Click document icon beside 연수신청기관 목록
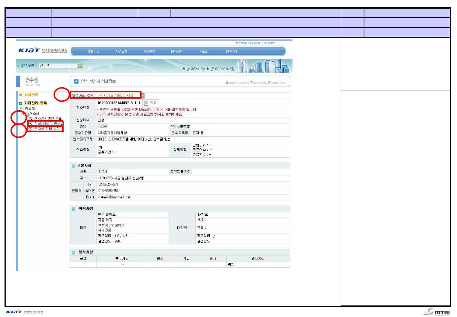Screen dimensions: 457x317 (31, 118)
